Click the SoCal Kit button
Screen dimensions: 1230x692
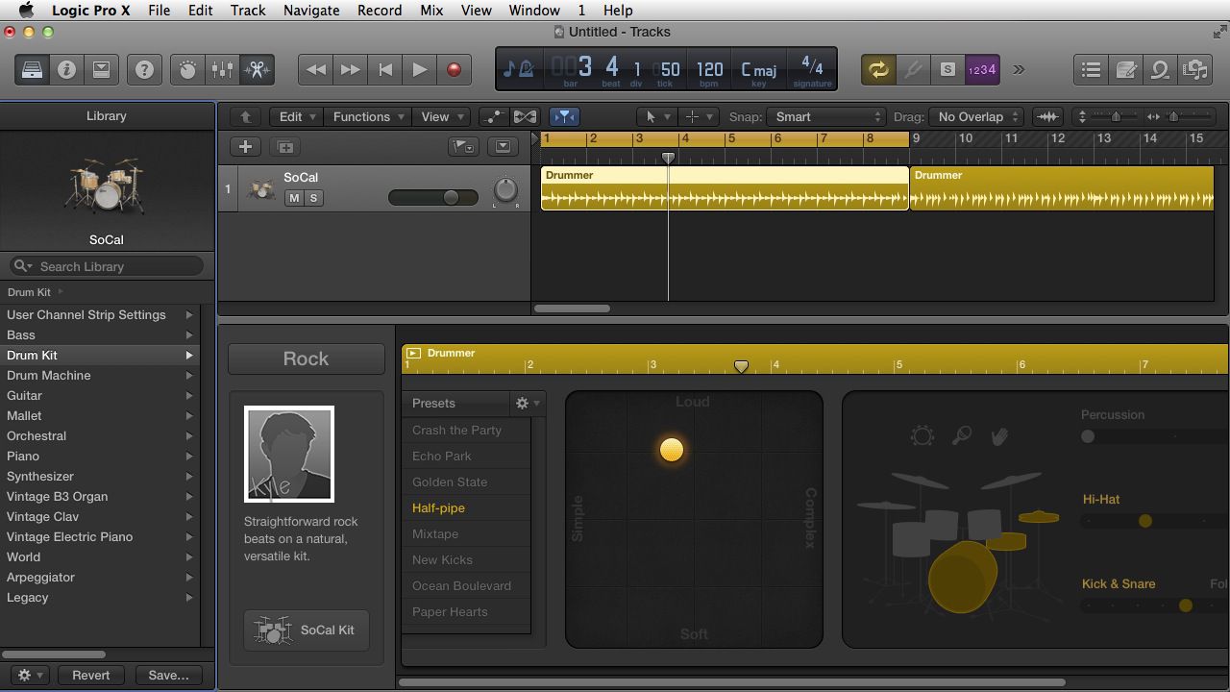pos(306,630)
